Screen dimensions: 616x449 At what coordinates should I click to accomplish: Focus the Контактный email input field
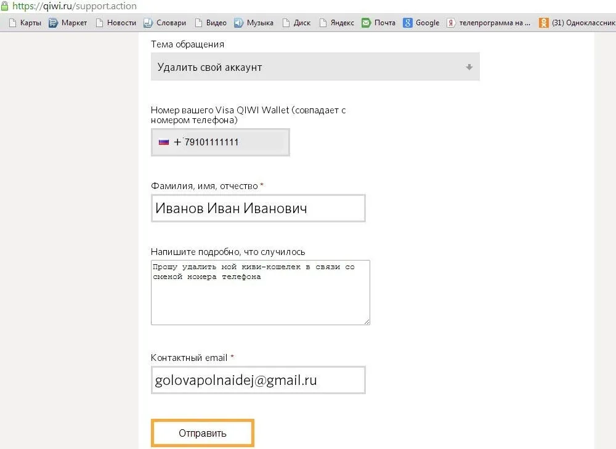coord(257,380)
